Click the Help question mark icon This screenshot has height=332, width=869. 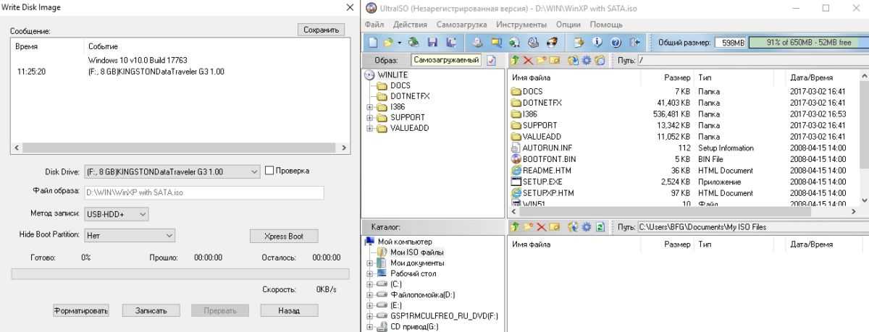click(x=616, y=43)
